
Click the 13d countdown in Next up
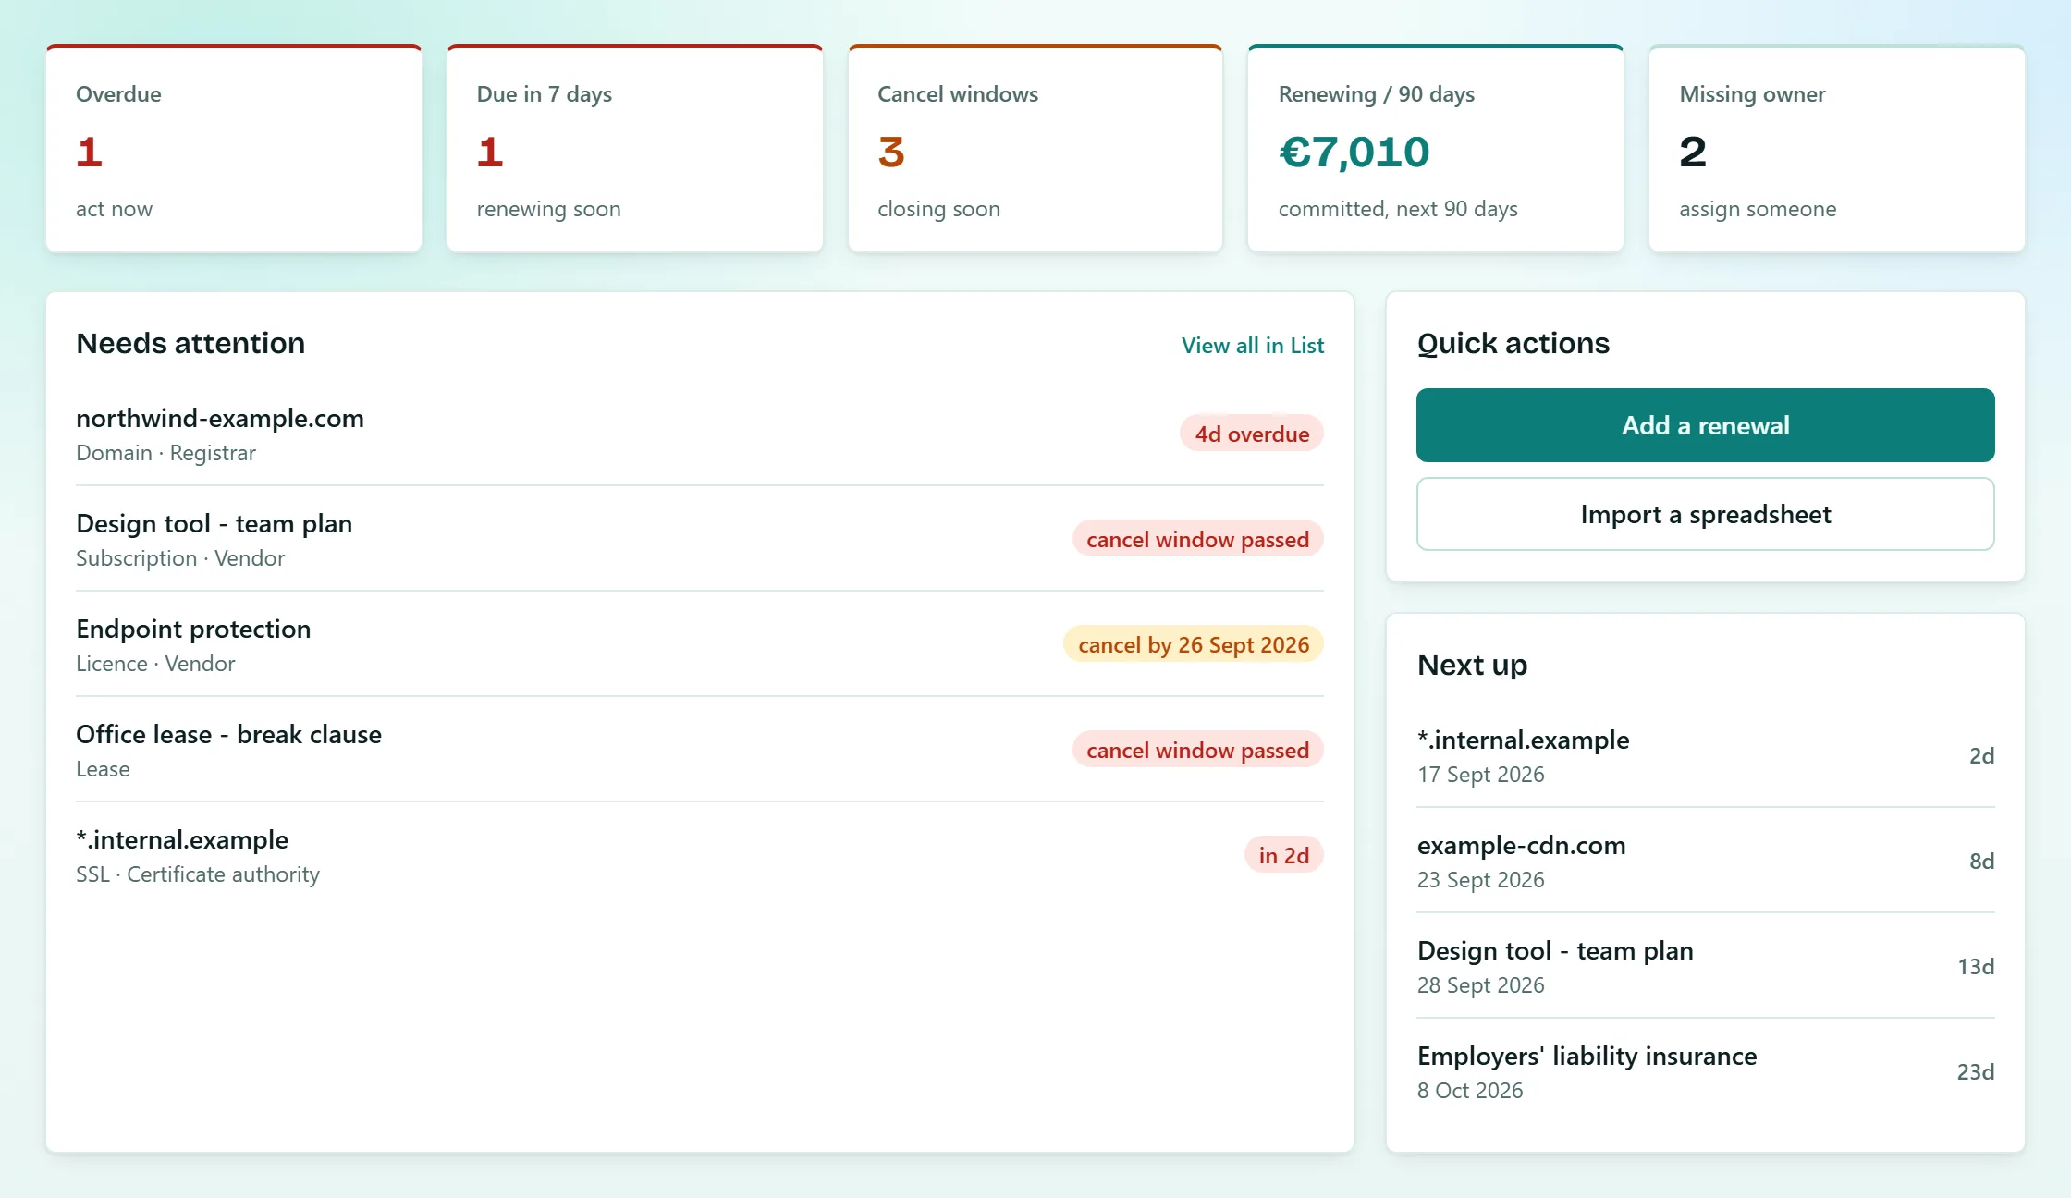point(1975,966)
